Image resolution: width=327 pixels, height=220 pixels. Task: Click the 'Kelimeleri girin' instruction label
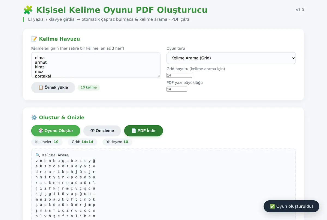click(78, 49)
